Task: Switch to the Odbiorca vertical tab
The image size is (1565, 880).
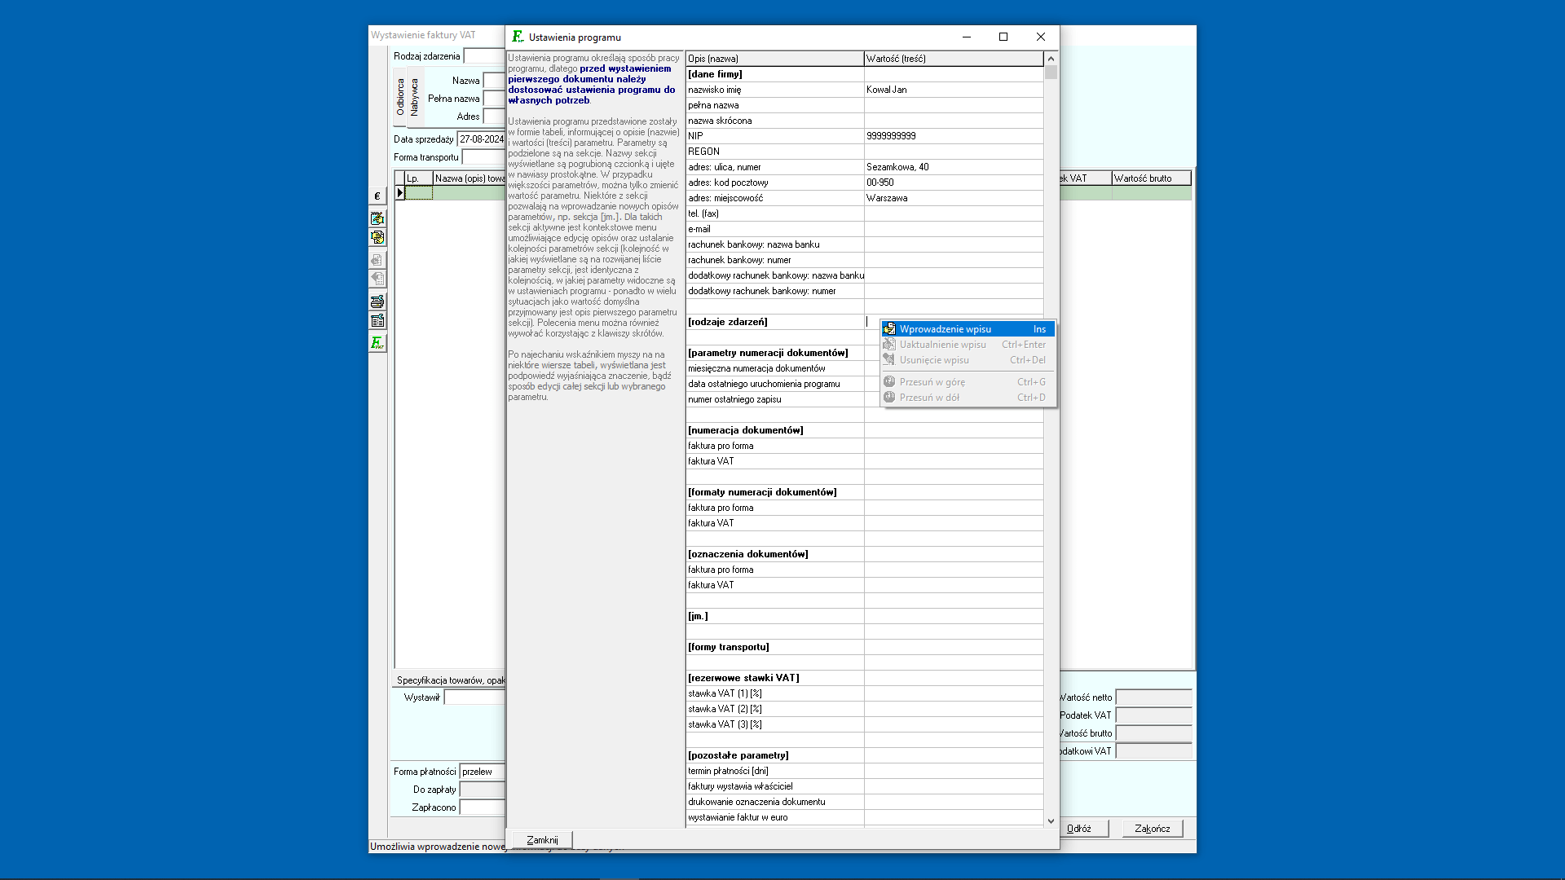Action: [x=400, y=97]
